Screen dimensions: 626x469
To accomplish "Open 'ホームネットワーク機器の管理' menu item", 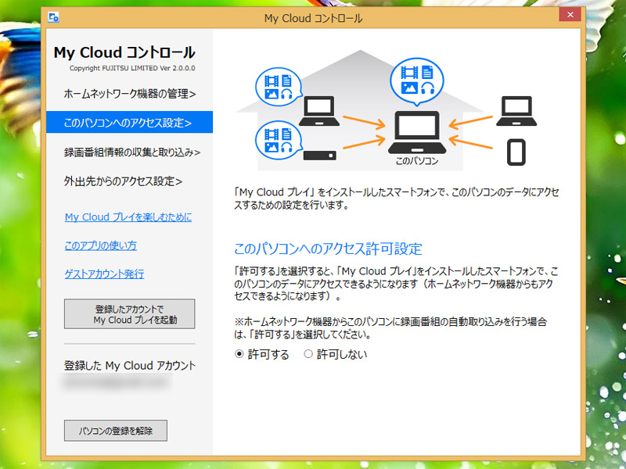I will pyautogui.click(x=129, y=94).
